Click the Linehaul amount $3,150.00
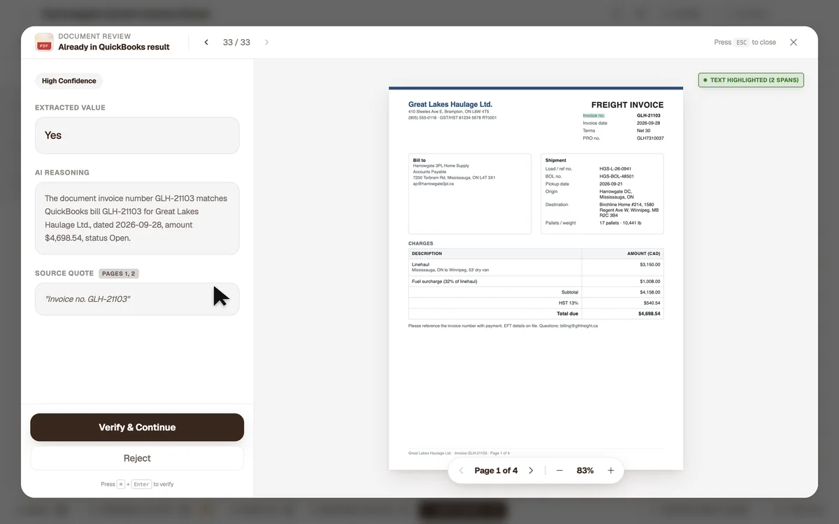This screenshot has width=839, height=524. point(650,265)
